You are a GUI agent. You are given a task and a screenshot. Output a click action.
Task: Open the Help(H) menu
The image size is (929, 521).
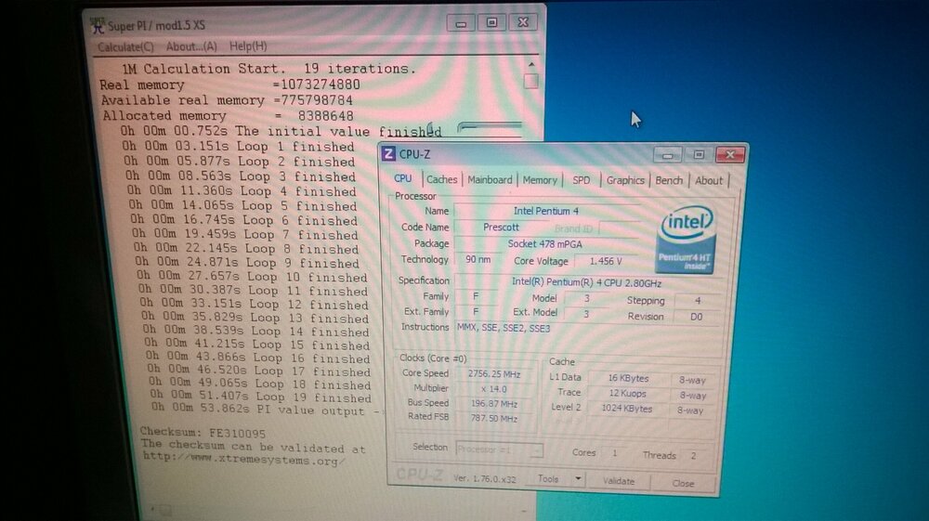(x=248, y=46)
